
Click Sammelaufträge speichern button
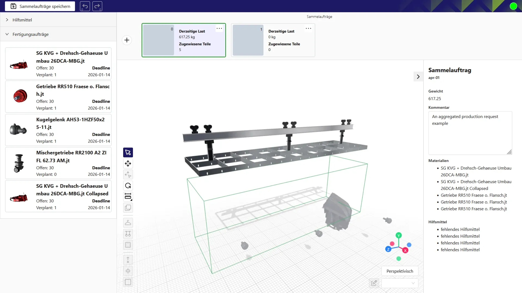[40, 6]
